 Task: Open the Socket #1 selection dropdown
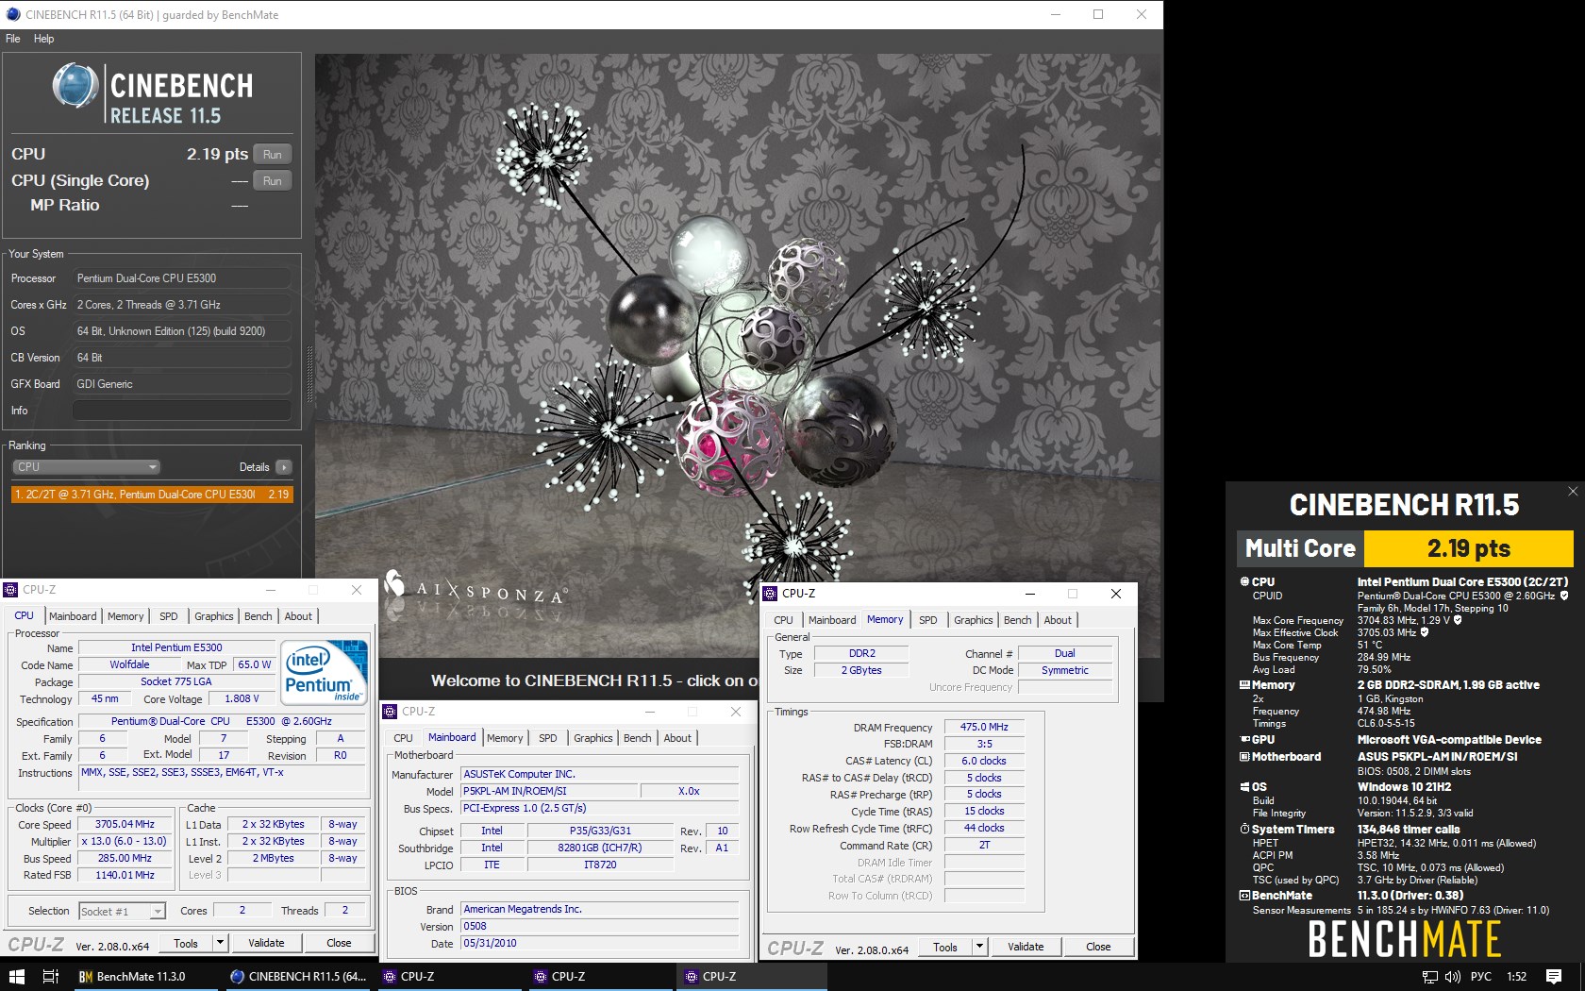123,911
